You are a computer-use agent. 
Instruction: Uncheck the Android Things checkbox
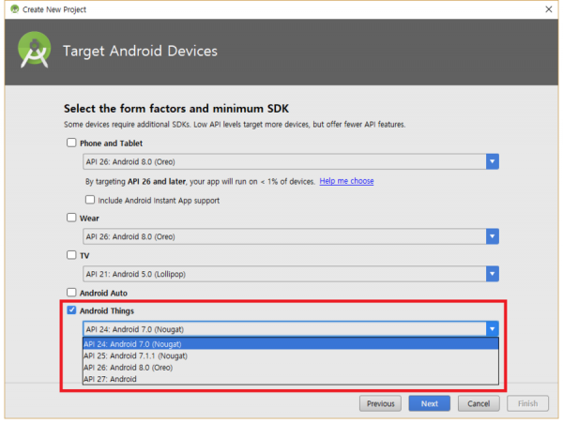pos(71,310)
